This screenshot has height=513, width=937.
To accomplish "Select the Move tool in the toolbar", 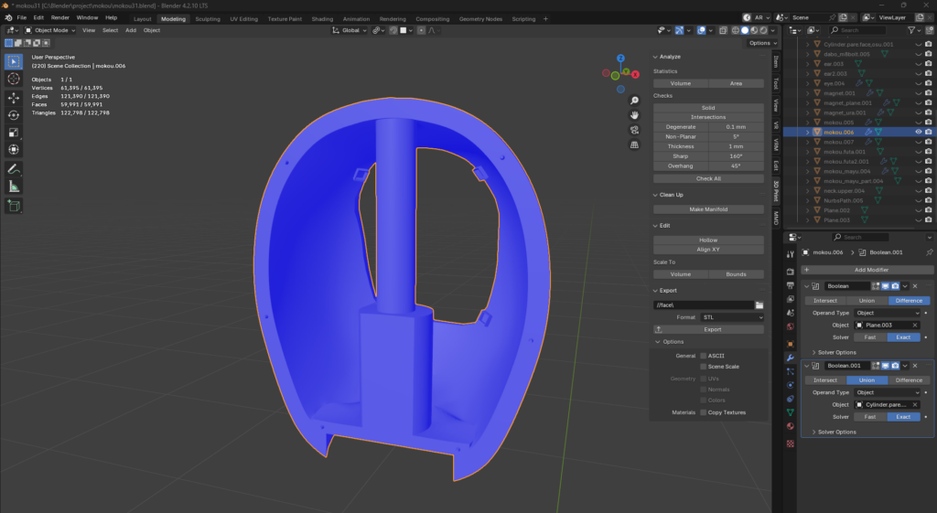I will coord(14,97).
